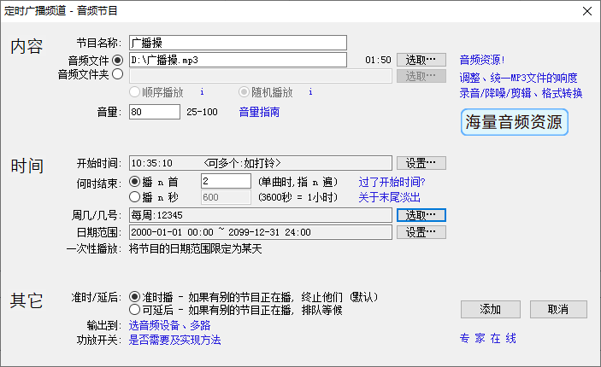Select 可延后 delayed playback option
The image size is (601, 367).
pos(134,310)
